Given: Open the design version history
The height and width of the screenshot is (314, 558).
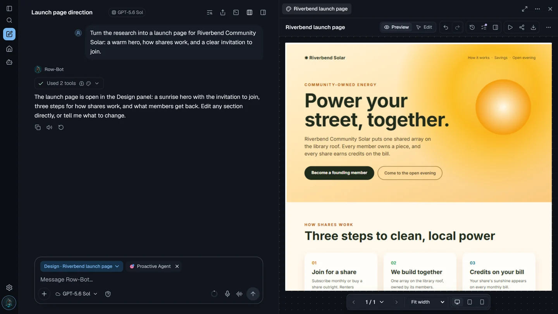Looking at the screenshot, I should (472, 27).
